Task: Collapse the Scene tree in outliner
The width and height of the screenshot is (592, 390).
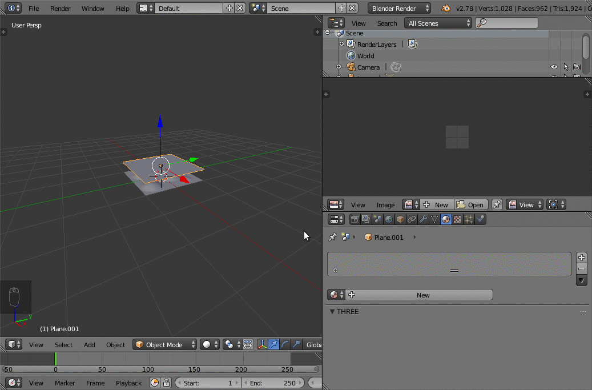Action: tap(327, 33)
